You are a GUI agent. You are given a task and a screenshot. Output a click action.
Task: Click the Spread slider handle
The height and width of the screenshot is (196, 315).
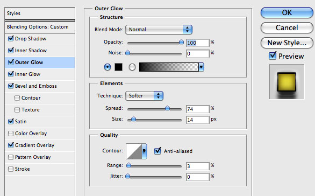click(167, 108)
